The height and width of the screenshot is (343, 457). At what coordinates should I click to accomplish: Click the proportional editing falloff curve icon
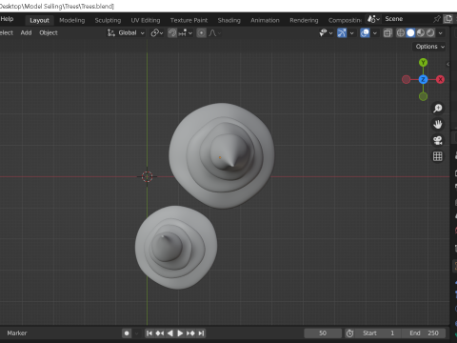[212, 32]
